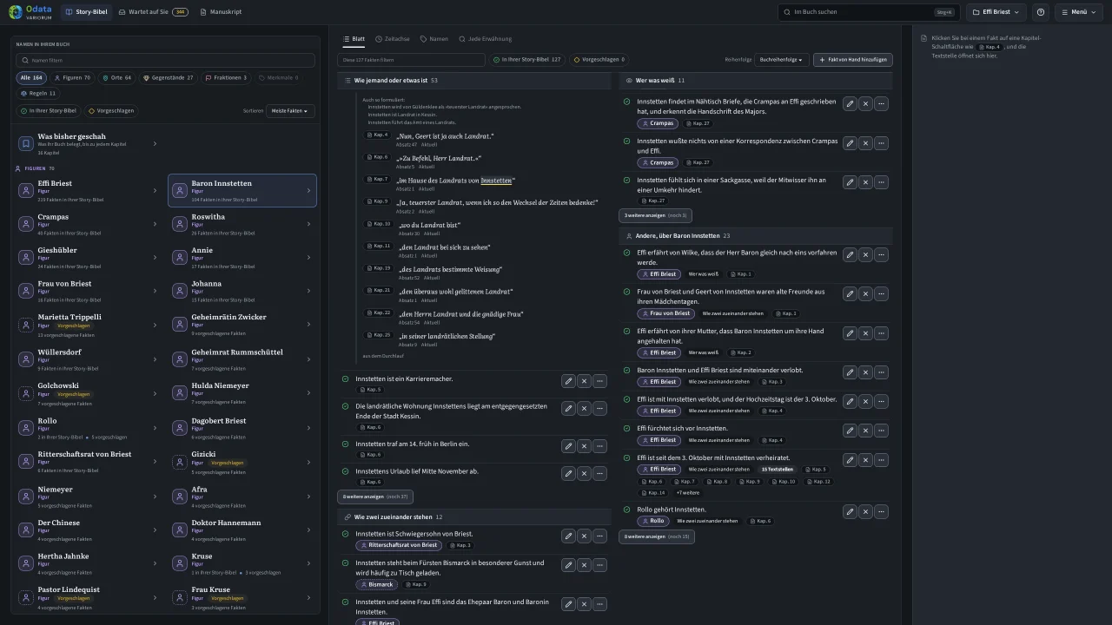This screenshot has width=1112, height=625.
Task: Edit the fact 'Innstetten ist ein Karrieremacher.'
Action: tap(568, 380)
